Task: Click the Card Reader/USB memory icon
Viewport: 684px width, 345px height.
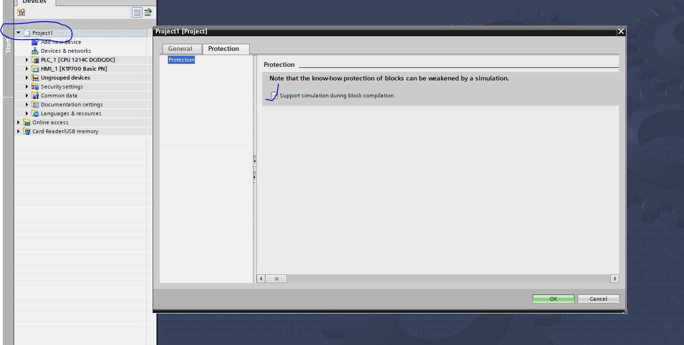Action: (27, 131)
